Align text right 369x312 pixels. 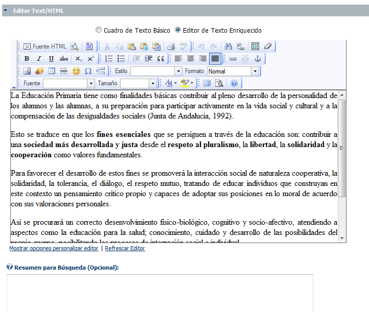point(203,59)
